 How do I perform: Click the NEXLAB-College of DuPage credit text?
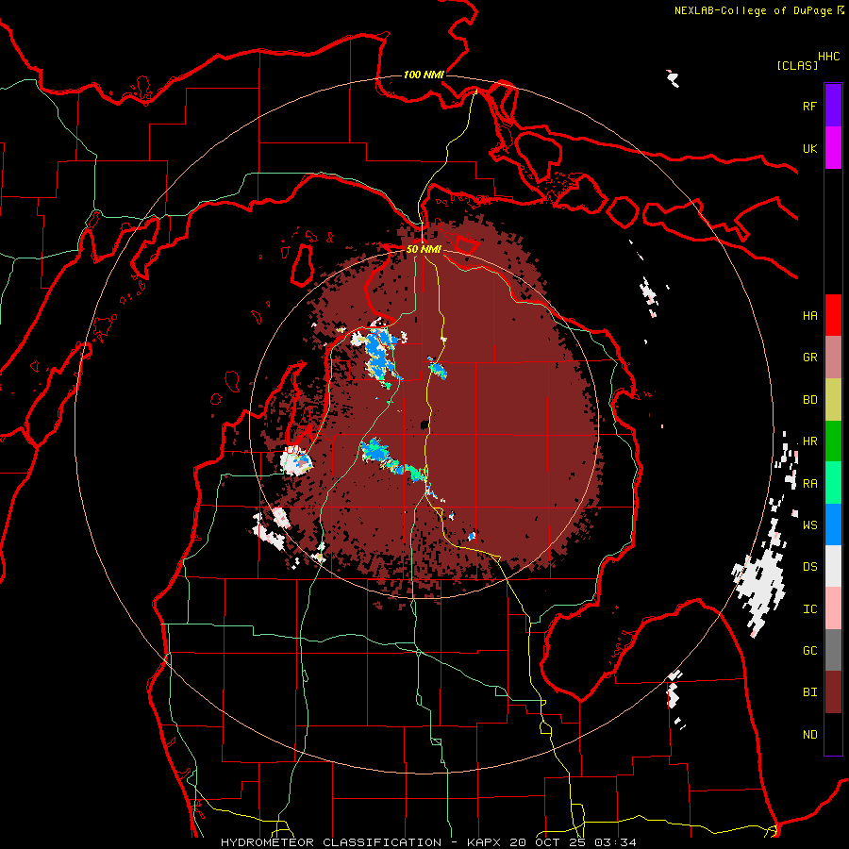tap(753, 10)
